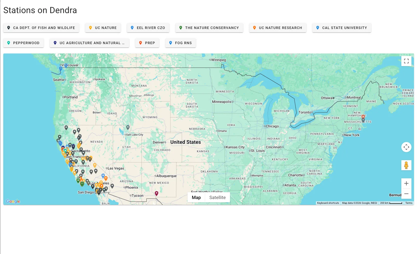Select the blue marker right of the Vancouver label

[x=66, y=66]
